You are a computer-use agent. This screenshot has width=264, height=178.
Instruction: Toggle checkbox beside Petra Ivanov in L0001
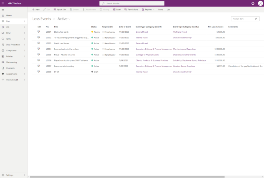(x=103, y=32)
